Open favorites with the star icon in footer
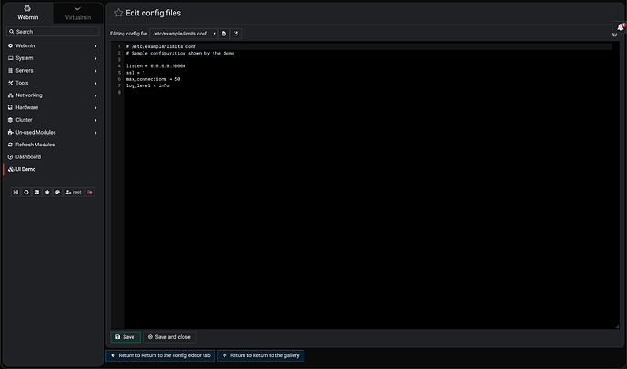The width and height of the screenshot is (627, 369). [x=47, y=193]
